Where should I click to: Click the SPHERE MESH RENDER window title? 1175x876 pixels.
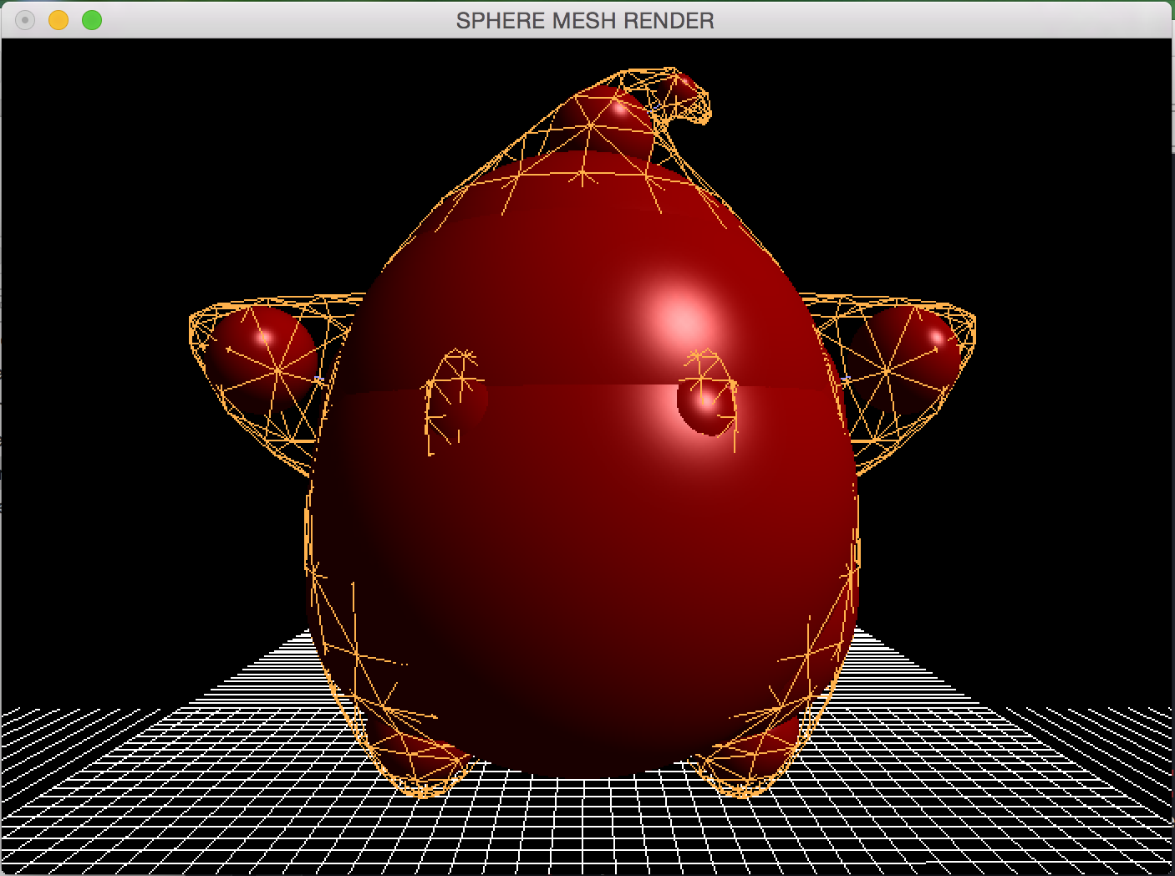click(x=585, y=21)
